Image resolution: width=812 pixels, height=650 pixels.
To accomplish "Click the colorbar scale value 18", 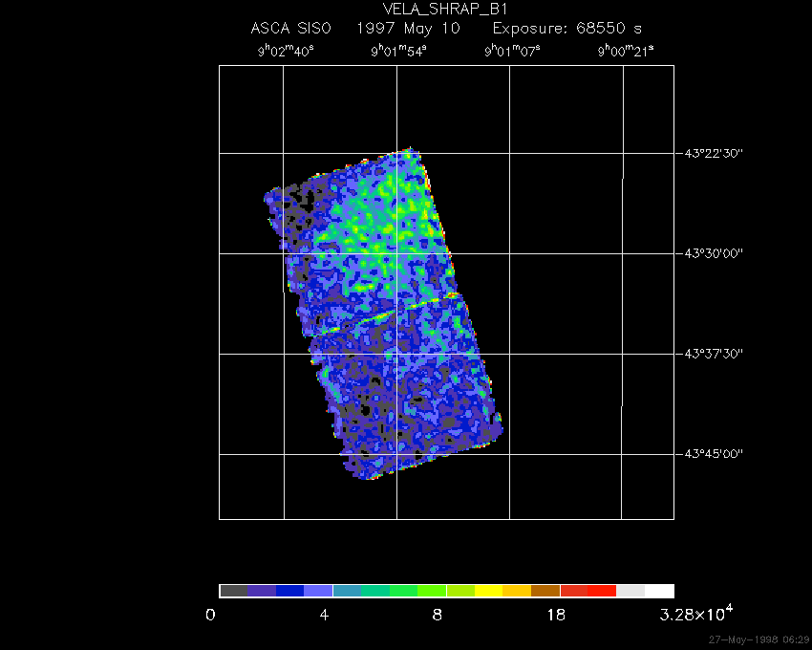I will point(556,616).
